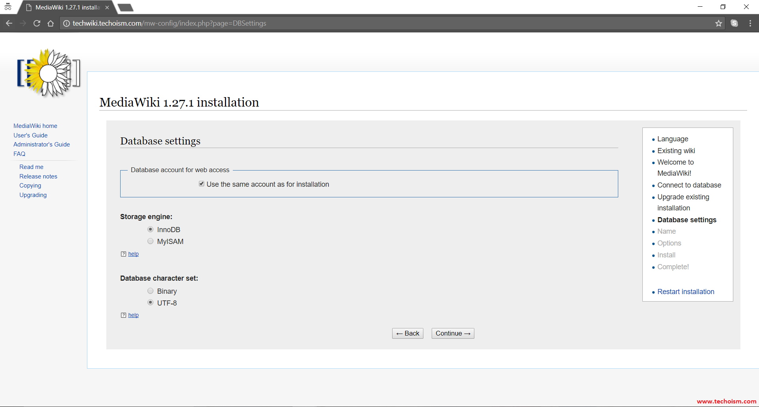The image size is (759, 407).
Task: Click Complete! step in installer list
Action: 673,267
